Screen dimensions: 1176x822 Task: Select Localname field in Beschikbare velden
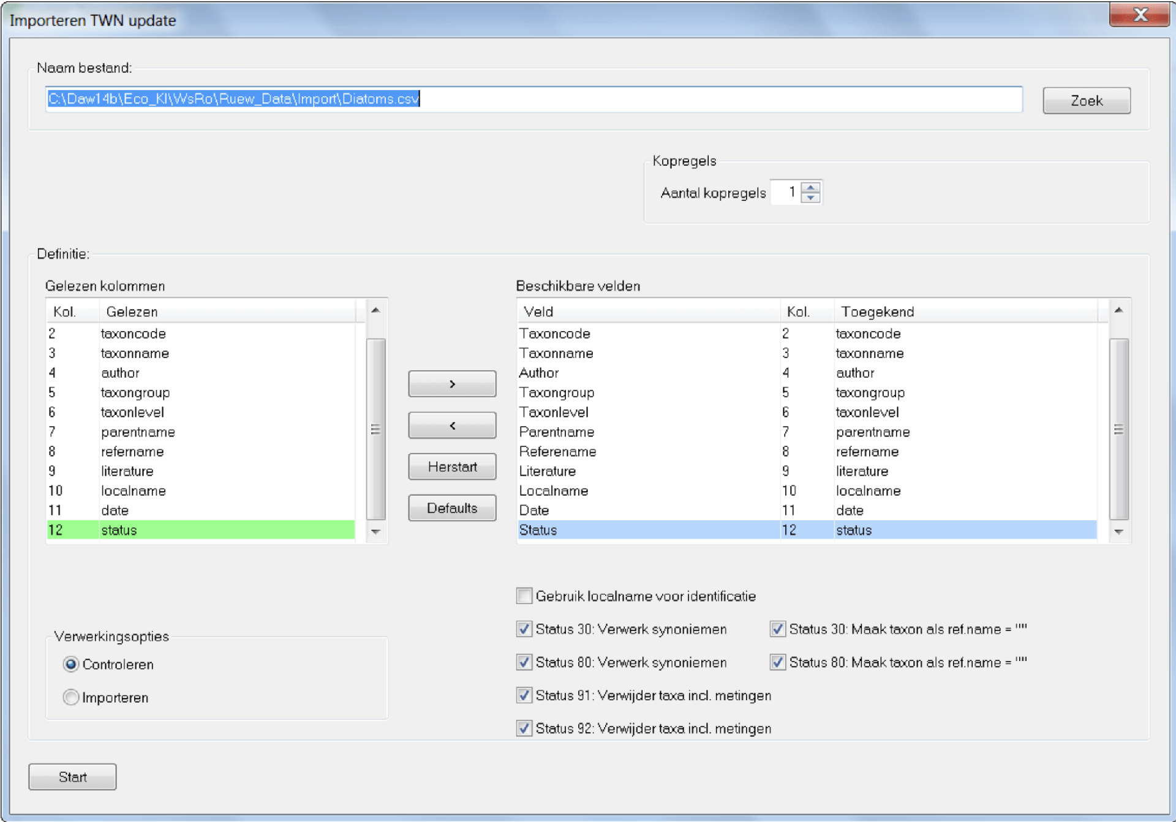tap(807, 490)
